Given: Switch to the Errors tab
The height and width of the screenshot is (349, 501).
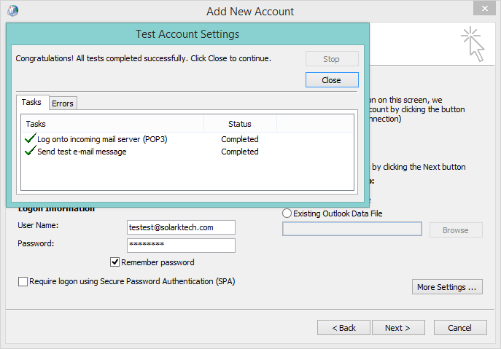Looking at the screenshot, I should tap(63, 103).
